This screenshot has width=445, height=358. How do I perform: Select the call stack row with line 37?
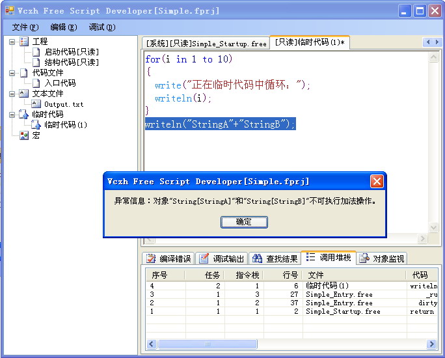291,303
